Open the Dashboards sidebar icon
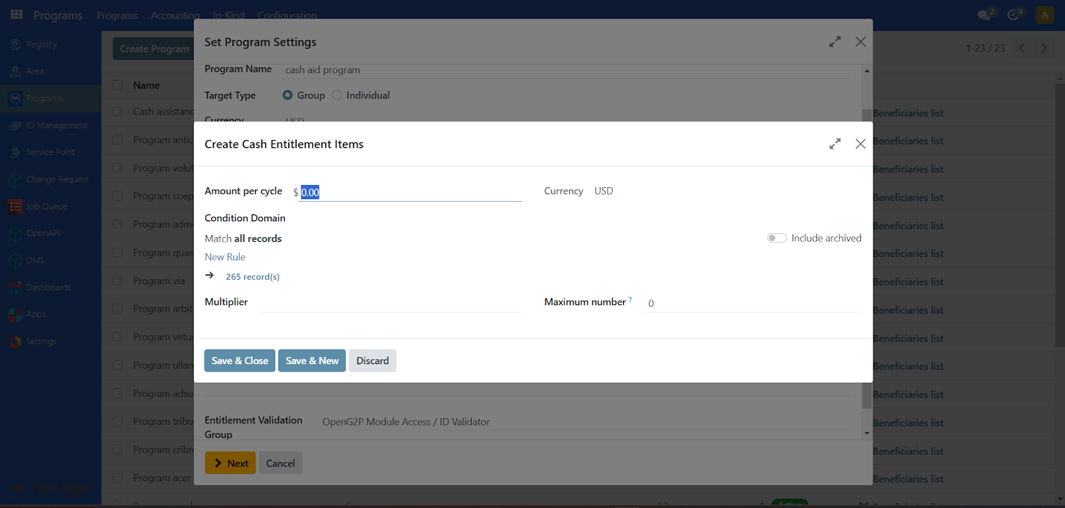The image size is (1065, 508). click(x=15, y=288)
